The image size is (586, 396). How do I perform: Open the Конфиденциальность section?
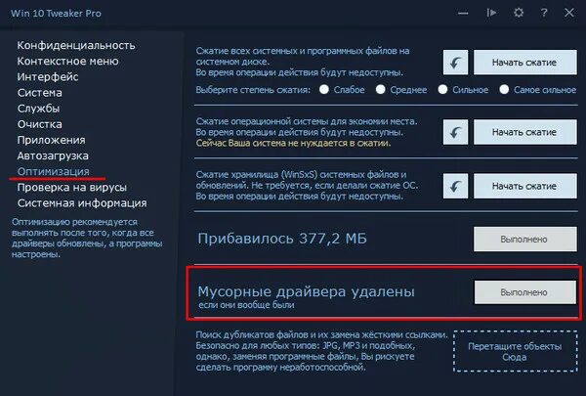coord(76,45)
